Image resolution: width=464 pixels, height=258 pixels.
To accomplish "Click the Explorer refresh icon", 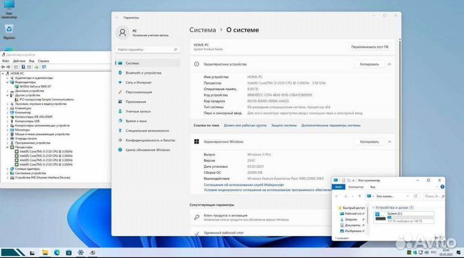I will pos(416,196).
